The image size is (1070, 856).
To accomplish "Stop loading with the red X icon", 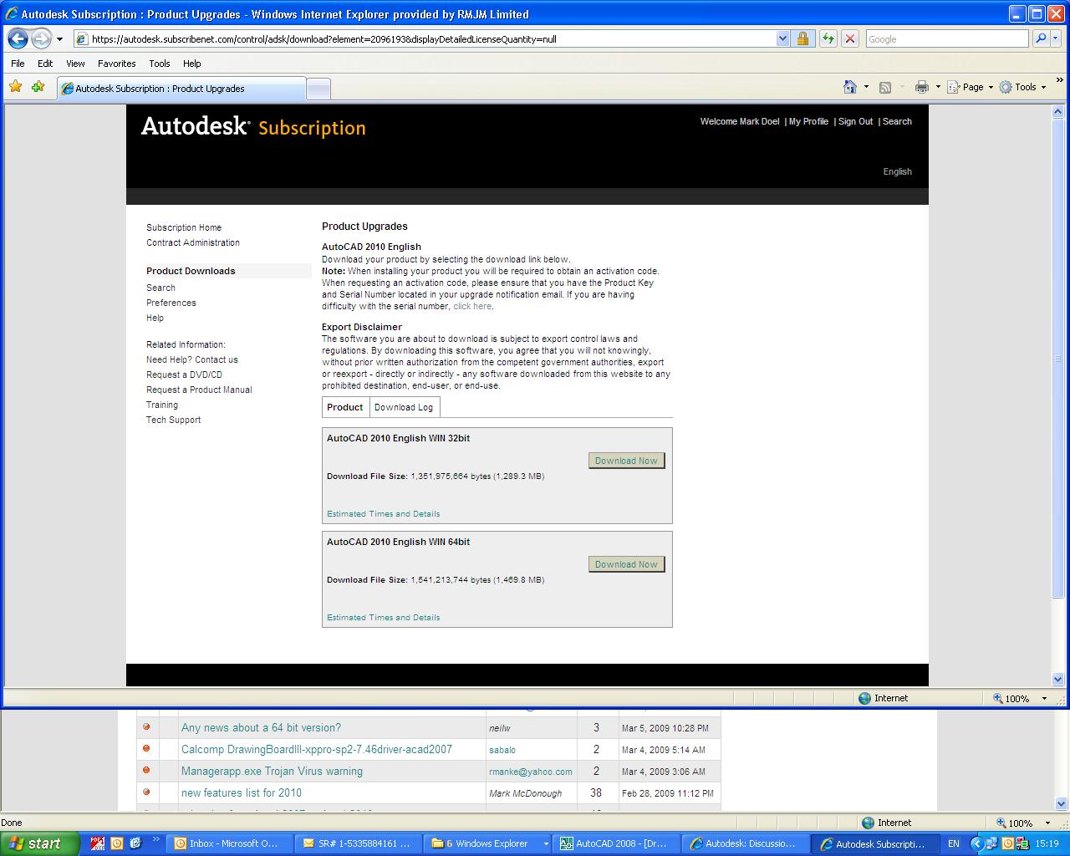I will coord(850,38).
